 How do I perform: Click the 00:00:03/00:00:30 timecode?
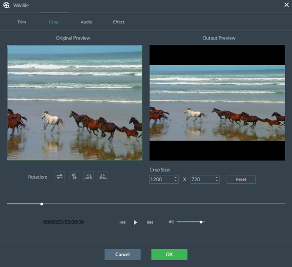pos(63,222)
